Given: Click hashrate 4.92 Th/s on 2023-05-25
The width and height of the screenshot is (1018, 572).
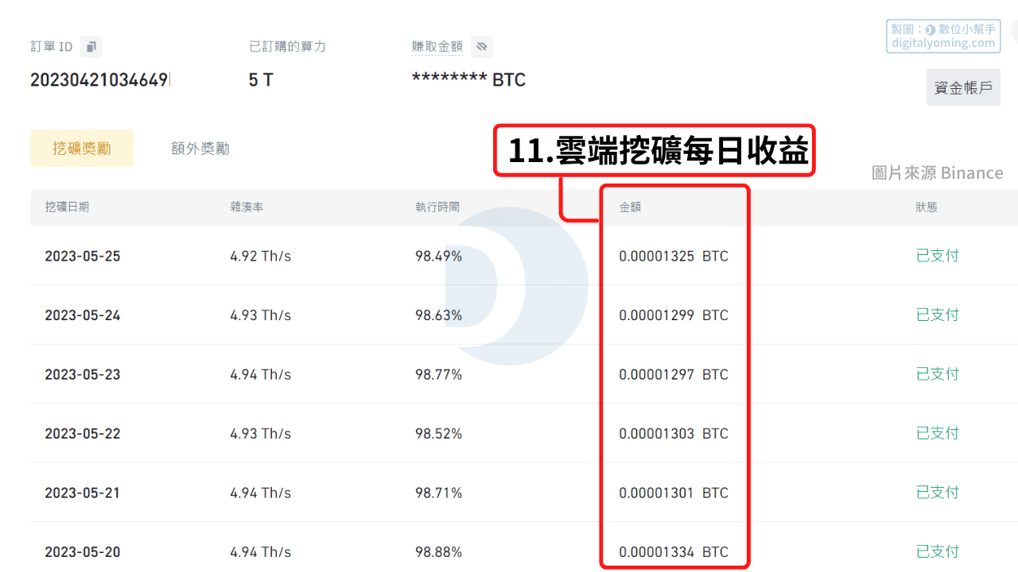Looking at the screenshot, I should point(261,257).
